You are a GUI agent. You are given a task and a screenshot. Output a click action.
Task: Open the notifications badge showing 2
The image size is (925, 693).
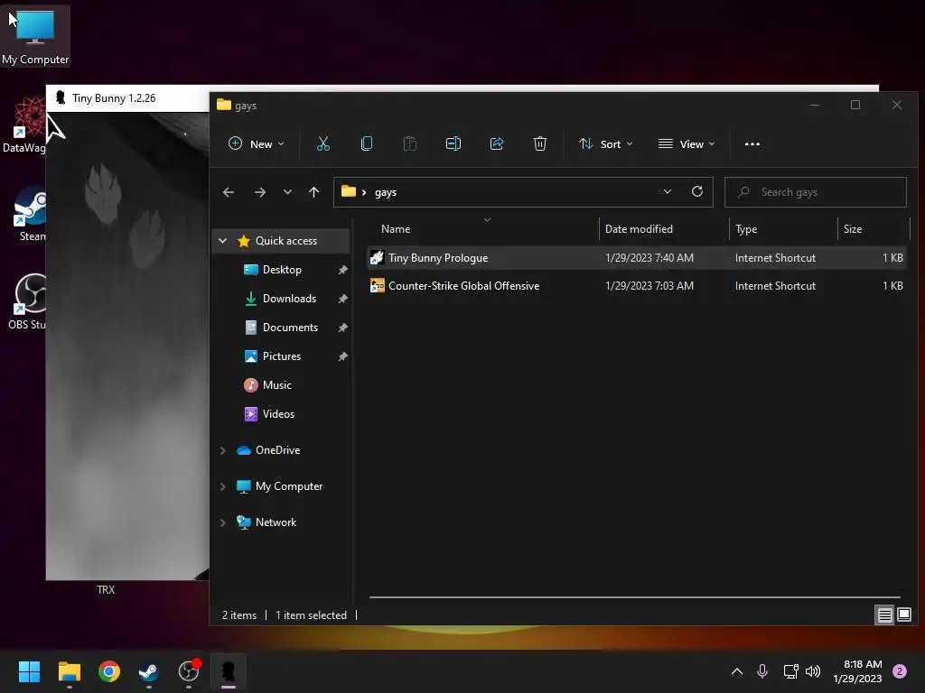click(x=900, y=671)
